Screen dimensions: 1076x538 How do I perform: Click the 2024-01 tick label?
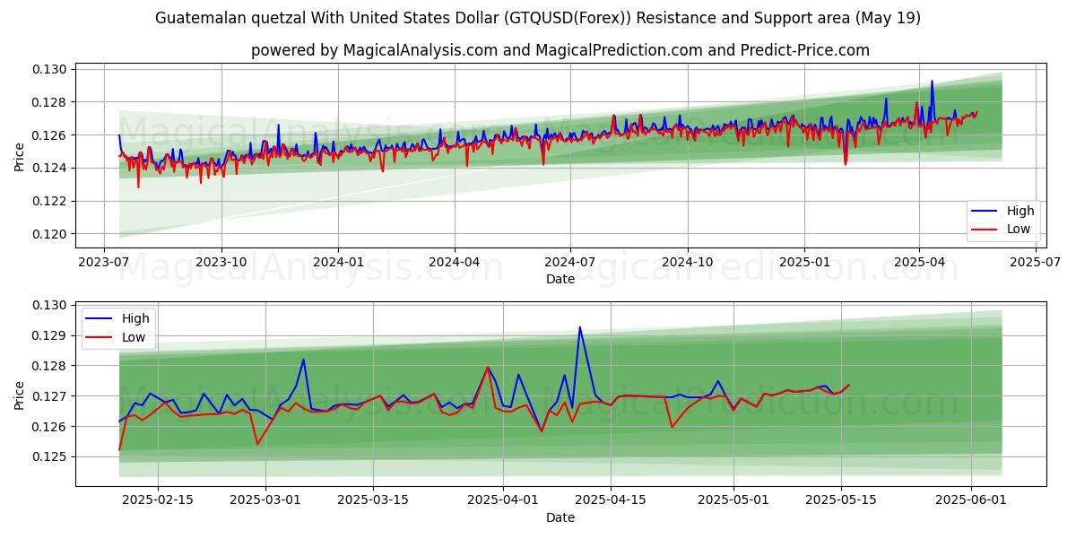338,262
